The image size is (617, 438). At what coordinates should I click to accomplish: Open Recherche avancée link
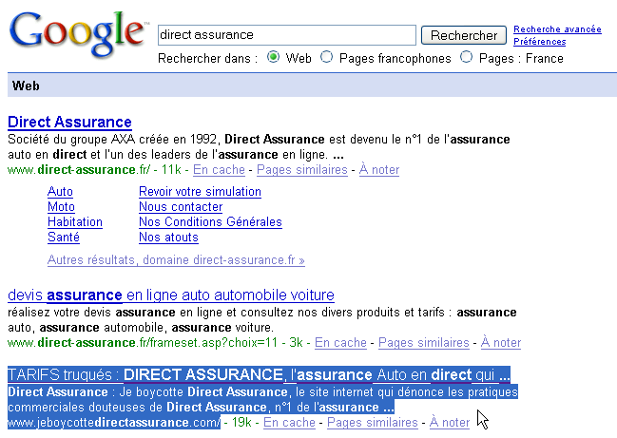point(557,29)
